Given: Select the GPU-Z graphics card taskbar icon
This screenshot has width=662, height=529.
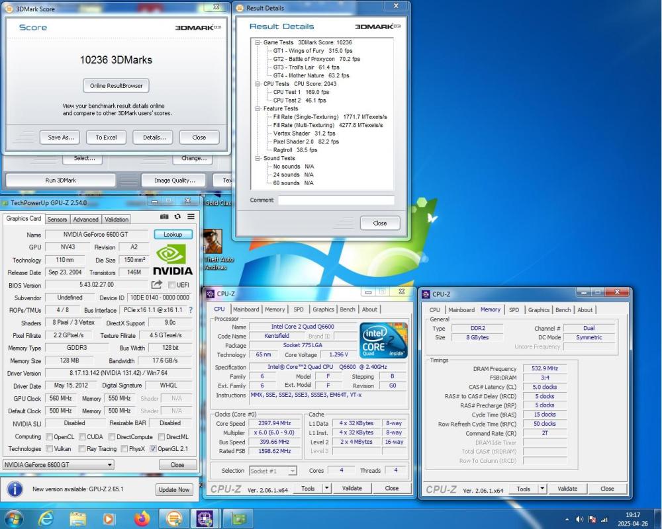Looking at the screenshot, I should click(x=238, y=518).
